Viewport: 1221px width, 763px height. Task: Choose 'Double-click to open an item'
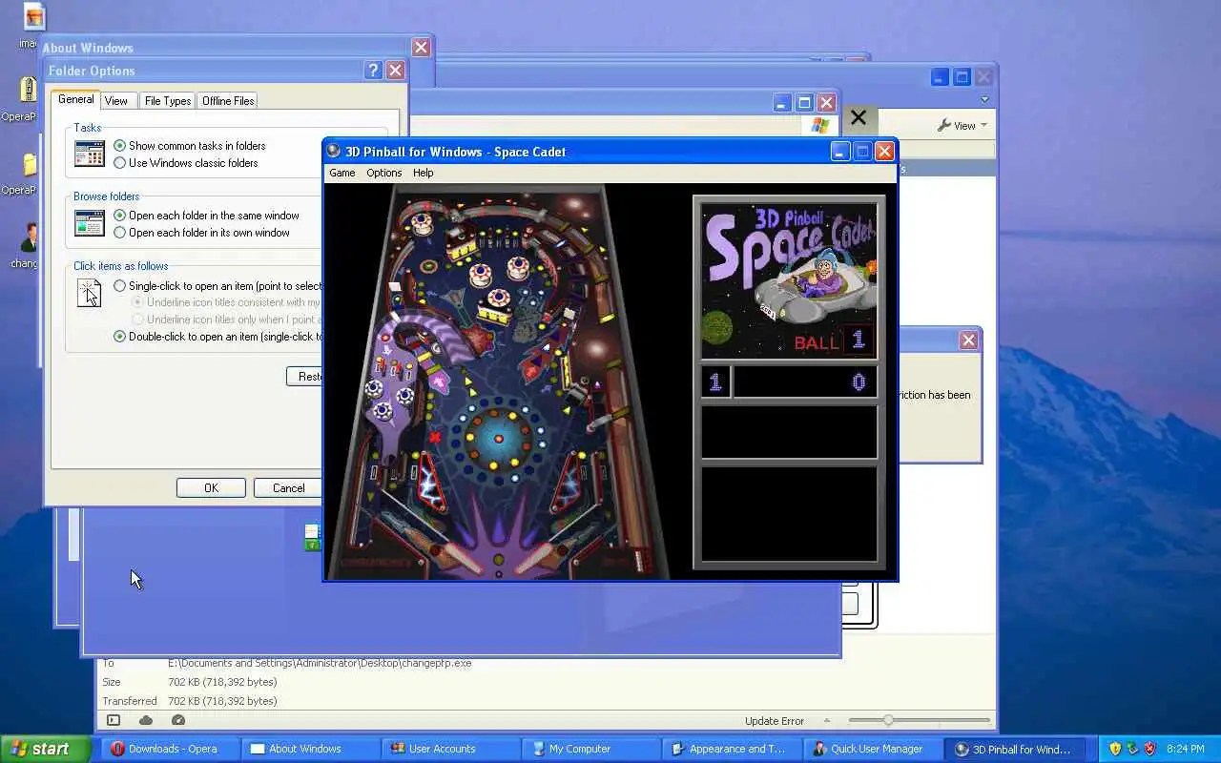[217, 337]
